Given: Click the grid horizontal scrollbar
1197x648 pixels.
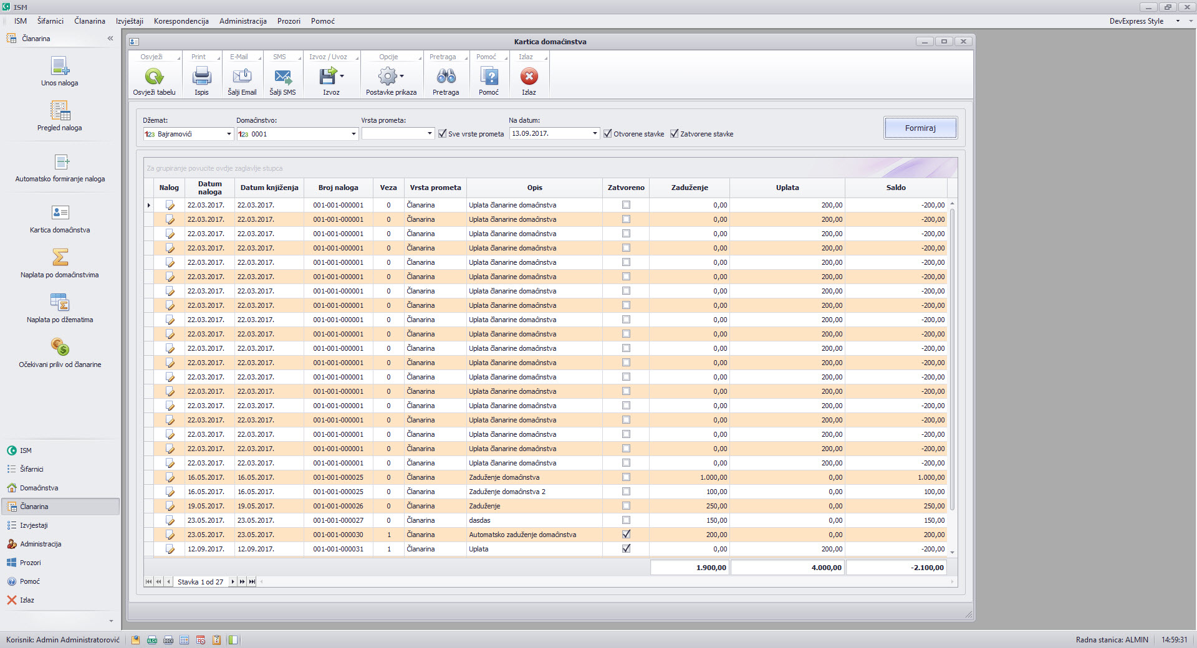Looking at the screenshot, I should coord(607,582).
